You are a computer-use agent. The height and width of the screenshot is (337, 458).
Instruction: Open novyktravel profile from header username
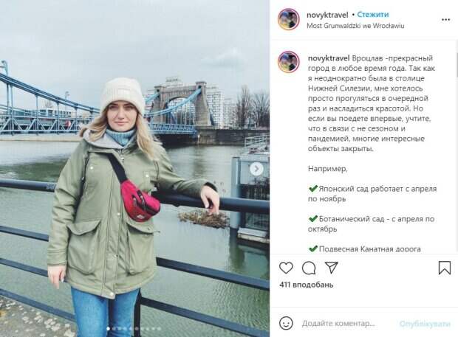click(327, 15)
